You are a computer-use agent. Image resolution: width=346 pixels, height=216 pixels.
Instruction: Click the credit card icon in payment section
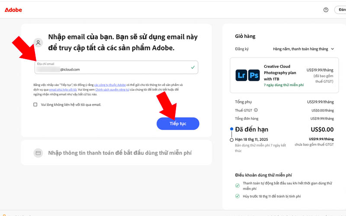point(38,153)
